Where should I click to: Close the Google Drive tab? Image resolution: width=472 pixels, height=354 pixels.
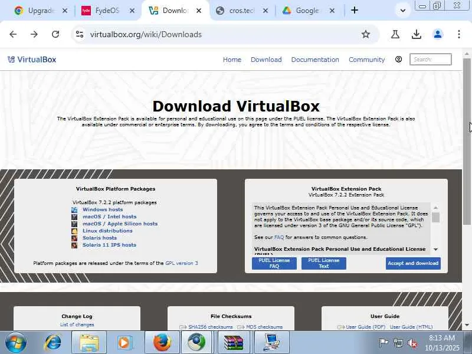[332, 11]
